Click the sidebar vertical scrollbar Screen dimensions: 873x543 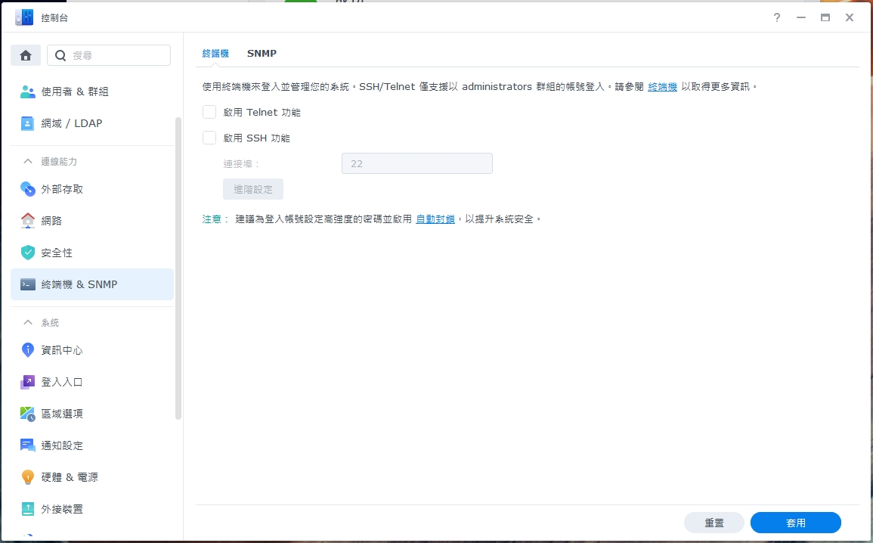[178, 267]
